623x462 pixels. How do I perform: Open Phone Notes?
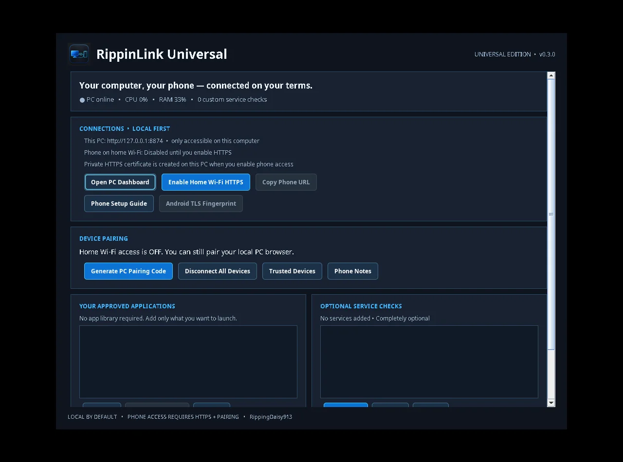(353, 271)
